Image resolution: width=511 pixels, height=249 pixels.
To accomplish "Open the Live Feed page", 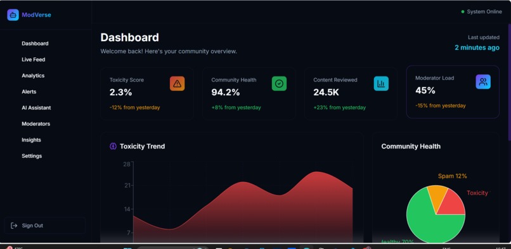I will (33, 59).
